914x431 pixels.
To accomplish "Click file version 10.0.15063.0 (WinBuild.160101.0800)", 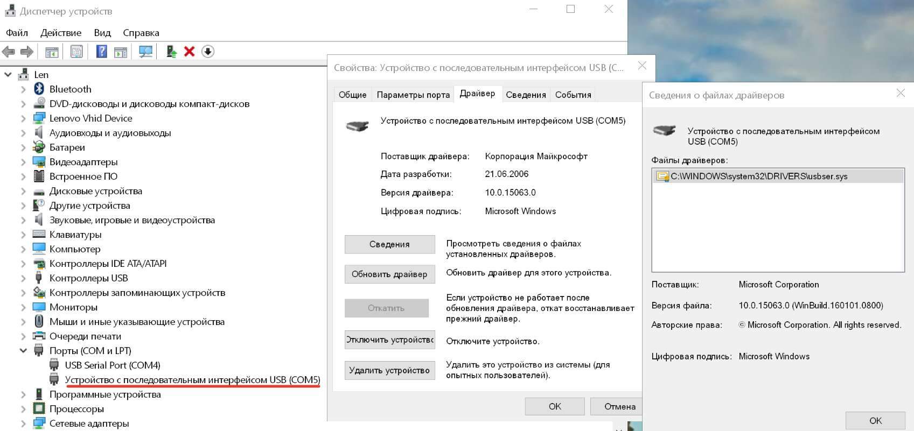I will click(x=811, y=305).
